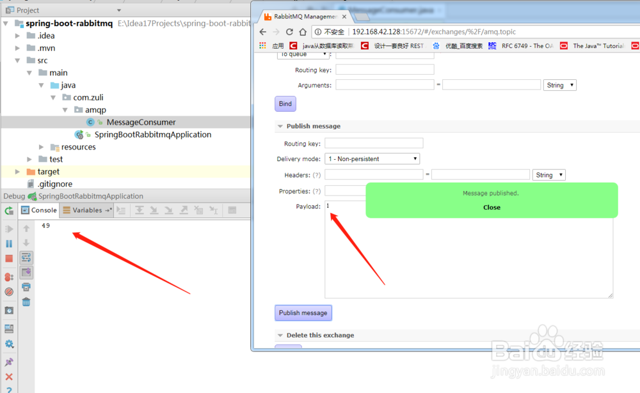Restore debug panel layout

click(x=9, y=328)
